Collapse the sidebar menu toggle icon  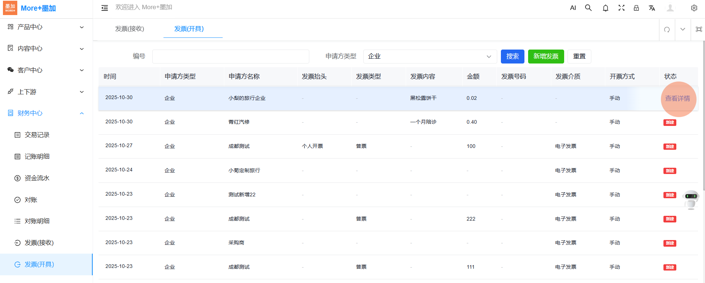(x=105, y=8)
